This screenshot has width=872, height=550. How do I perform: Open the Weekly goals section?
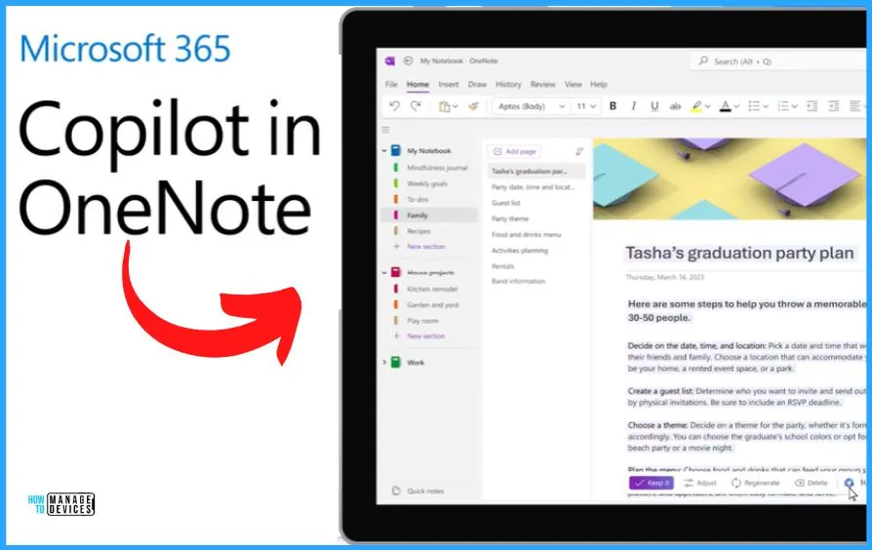point(427,183)
